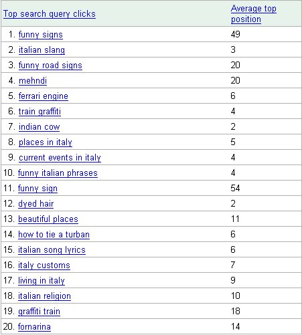Open the 'fornarina' query link
The width and height of the screenshot is (302, 335).
pos(34,327)
